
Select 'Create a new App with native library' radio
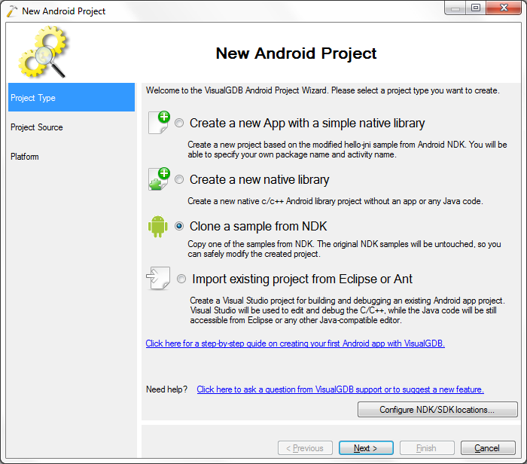[179, 123]
